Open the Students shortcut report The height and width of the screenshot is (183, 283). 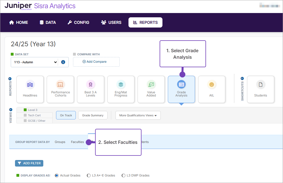click(x=261, y=89)
